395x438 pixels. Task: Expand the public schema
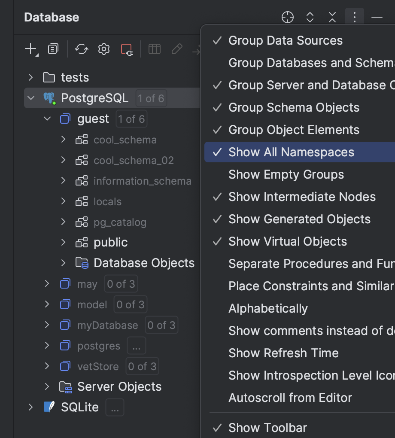point(63,242)
